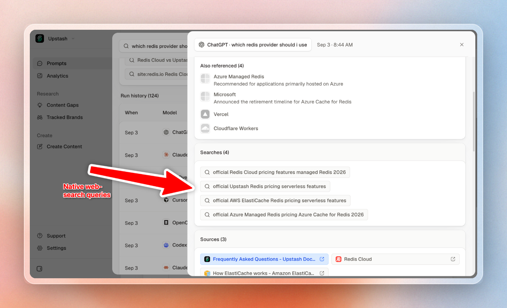The height and width of the screenshot is (308, 507).
Task: Click the Vercel triangle logo icon
Action: (x=205, y=114)
